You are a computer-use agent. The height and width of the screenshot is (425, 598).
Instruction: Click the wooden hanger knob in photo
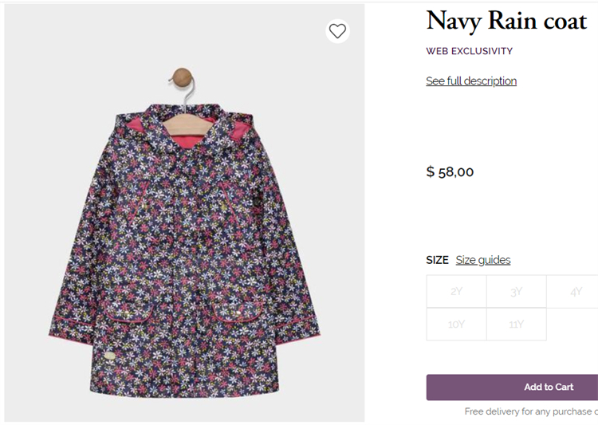click(183, 77)
